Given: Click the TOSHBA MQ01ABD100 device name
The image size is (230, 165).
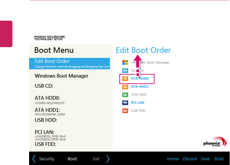Looking at the screenshot, I should point(49,103).
